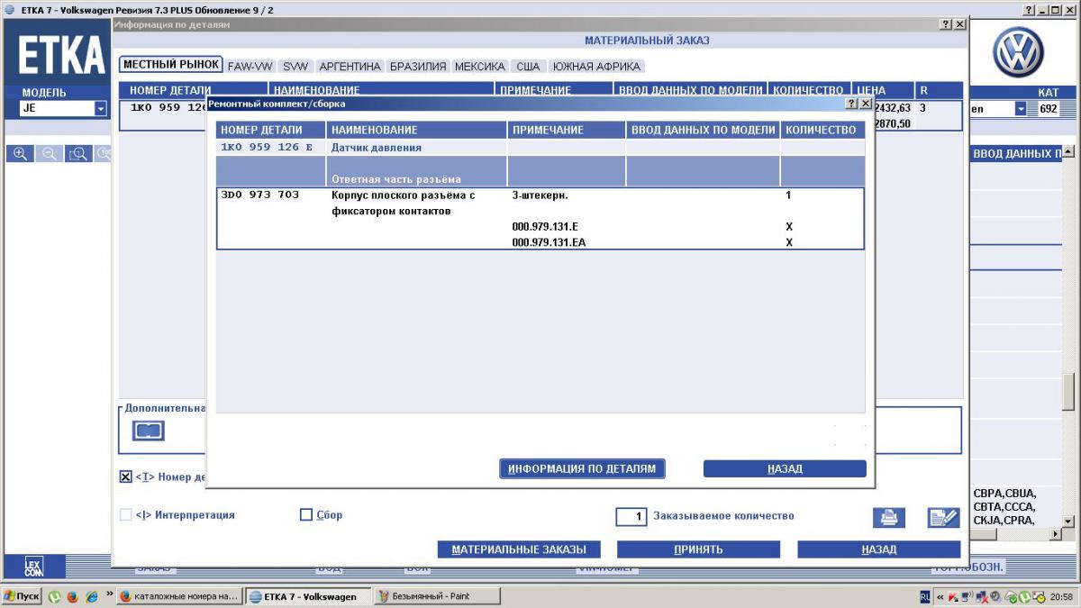This screenshot has width=1081, height=608.
Task: Open the АРГЕНТИНА tab
Action: [350, 67]
